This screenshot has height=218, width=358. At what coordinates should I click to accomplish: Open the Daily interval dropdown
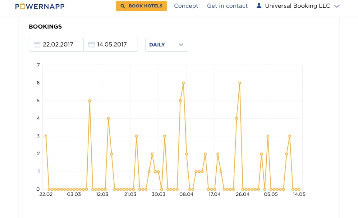click(167, 45)
